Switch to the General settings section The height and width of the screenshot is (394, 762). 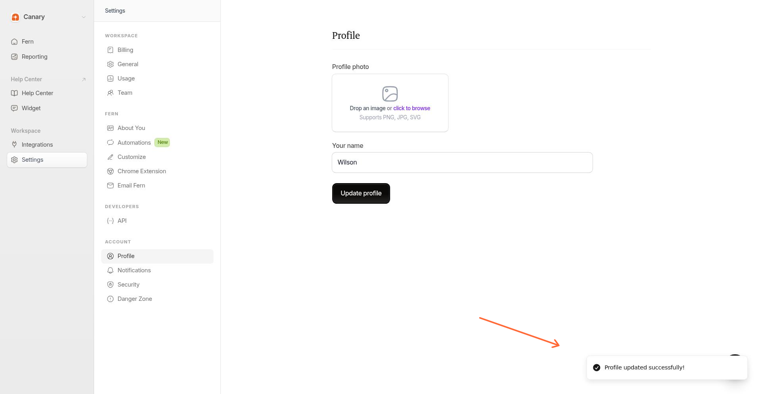[127, 64]
